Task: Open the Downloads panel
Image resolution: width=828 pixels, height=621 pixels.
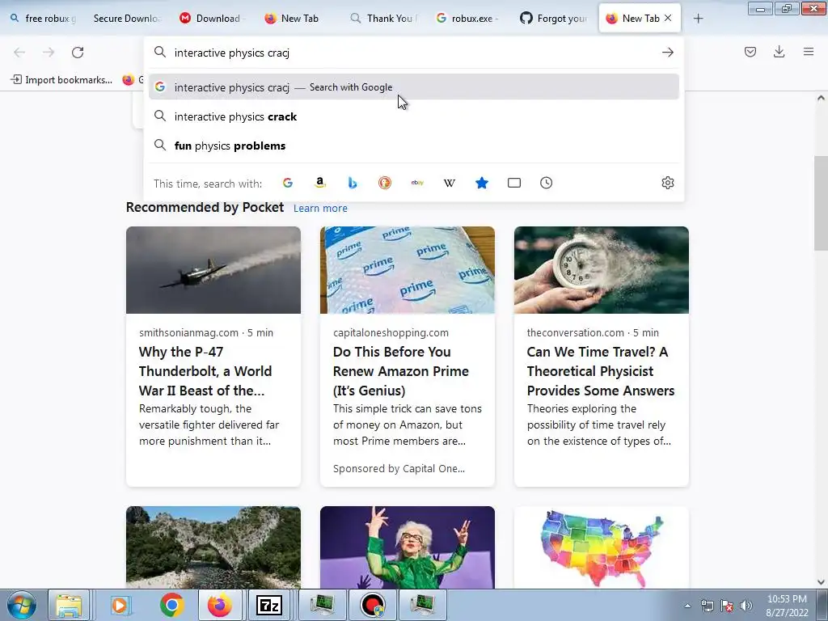Action: (779, 52)
